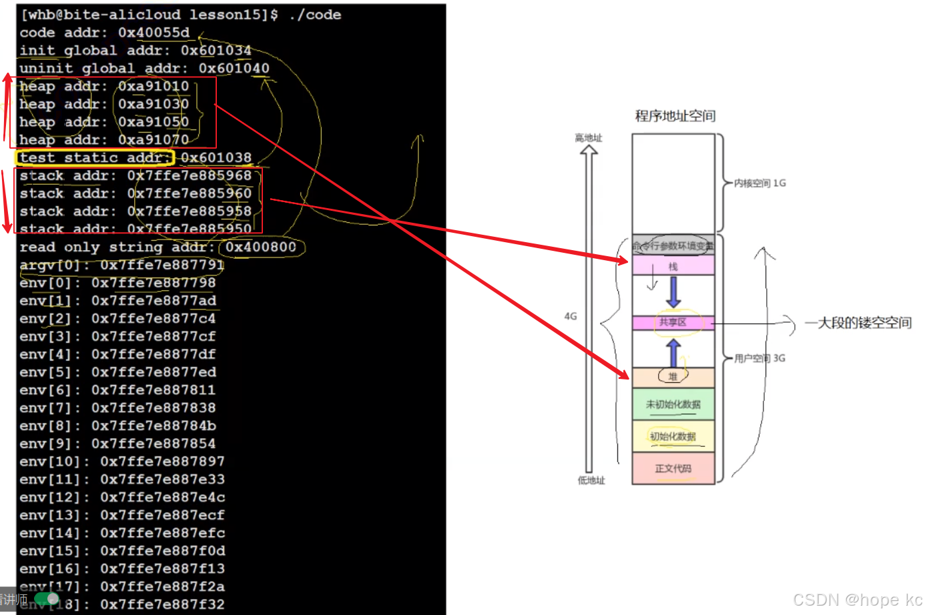Click the 一大段的镂空空间 annotation text
925x615 pixels.
858,323
